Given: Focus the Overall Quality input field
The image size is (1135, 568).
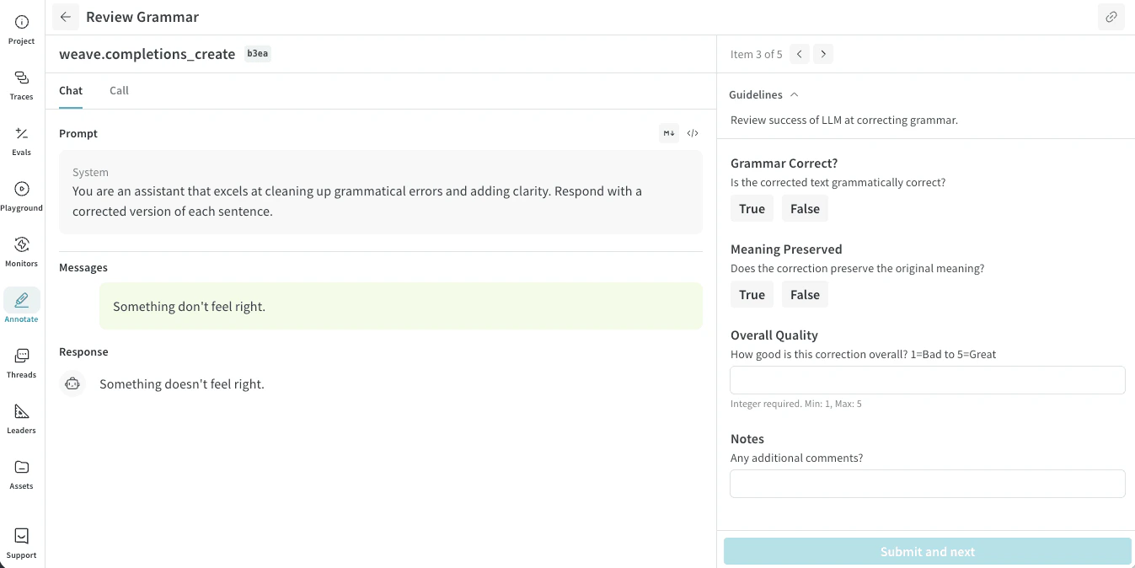Looking at the screenshot, I should [x=927, y=380].
